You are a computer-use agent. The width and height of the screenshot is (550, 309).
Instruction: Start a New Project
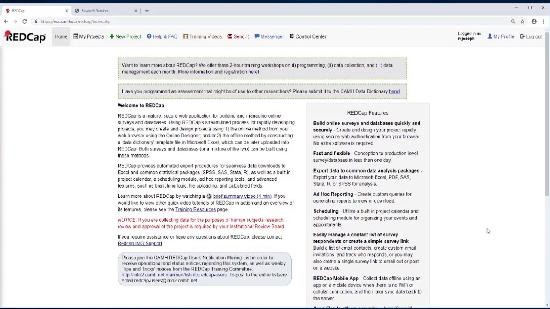pos(125,36)
